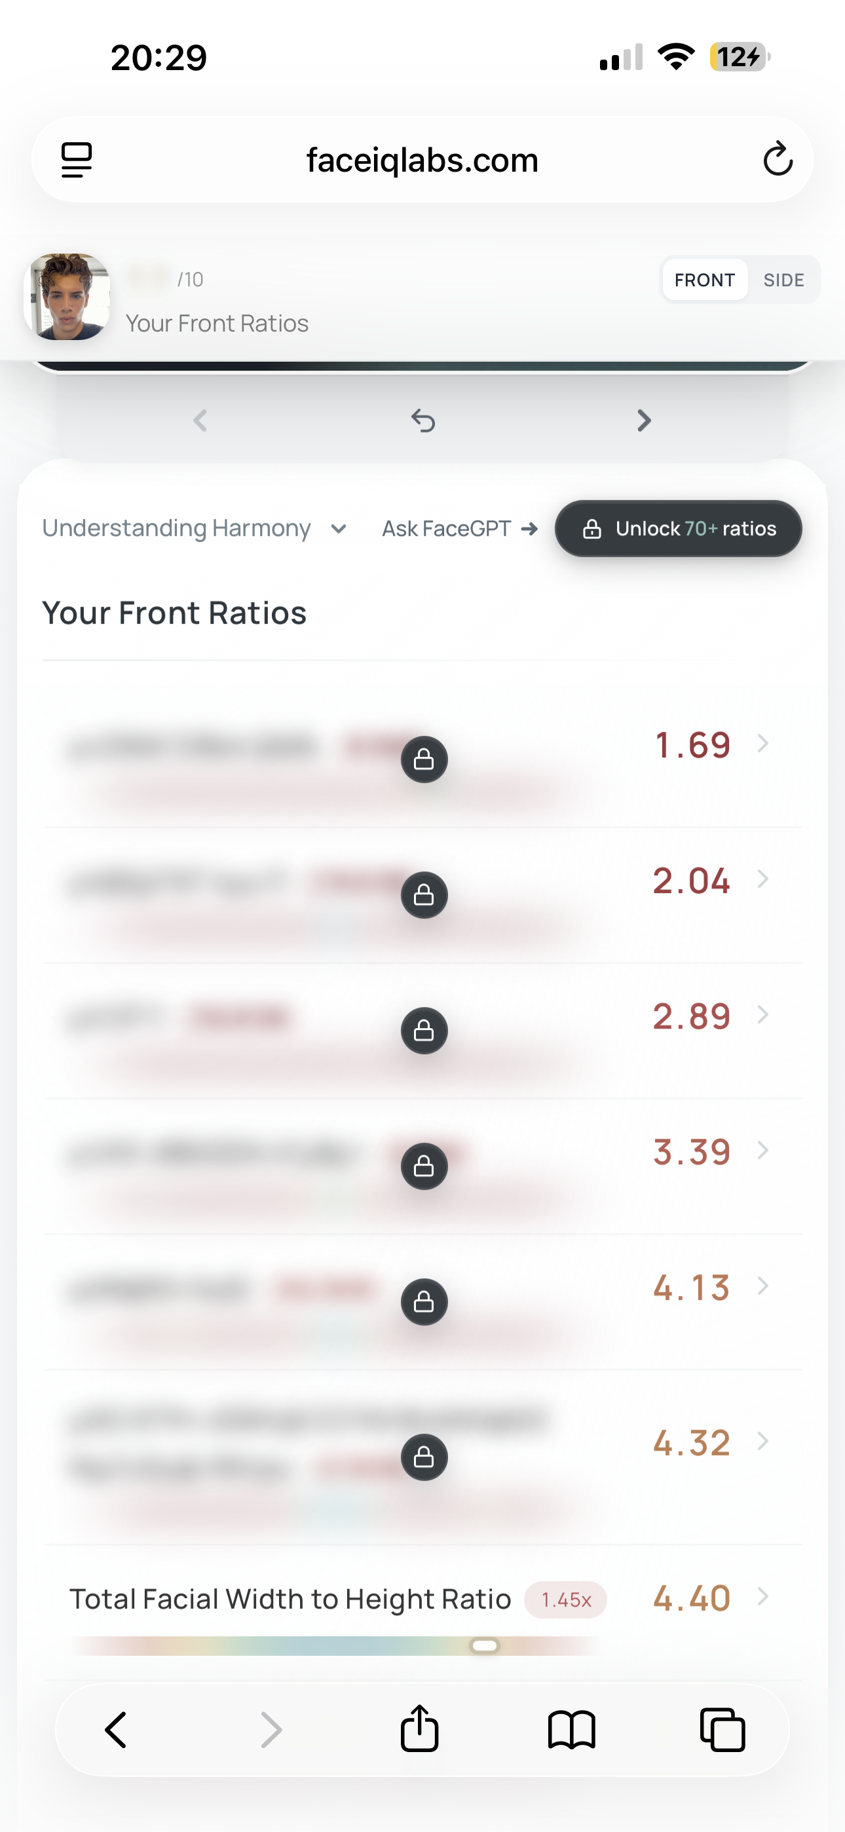
Task: Tap the lock icon beside the 4.13 ratio
Action: (424, 1301)
